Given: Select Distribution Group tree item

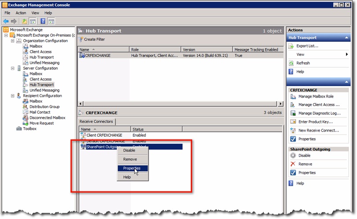Looking at the screenshot, I should click(45, 107).
